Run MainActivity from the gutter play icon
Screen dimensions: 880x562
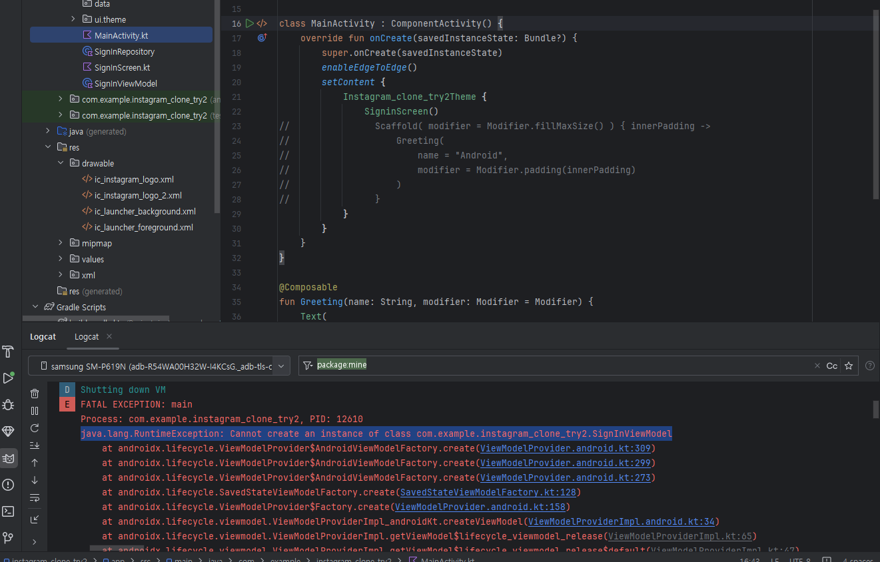(250, 23)
